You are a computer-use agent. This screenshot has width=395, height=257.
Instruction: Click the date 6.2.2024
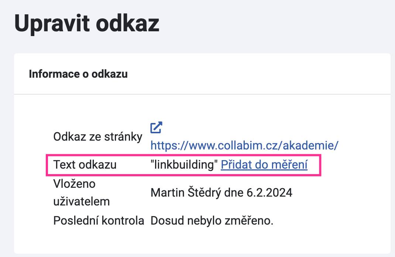tap(269, 193)
